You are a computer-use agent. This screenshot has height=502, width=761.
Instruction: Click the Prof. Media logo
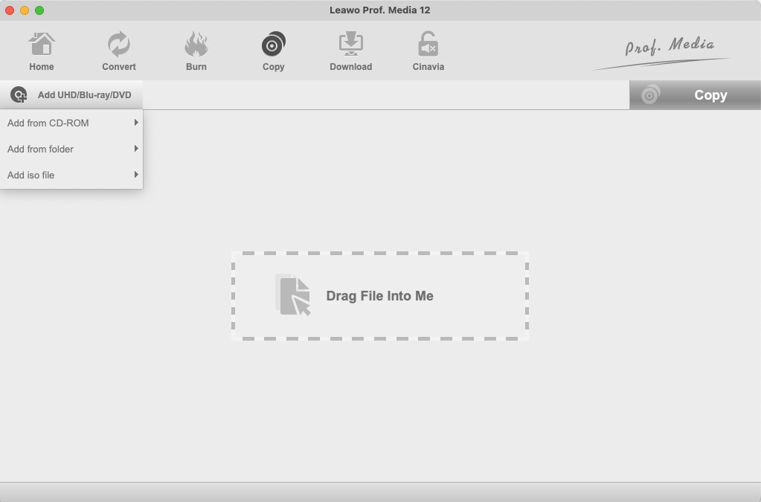(x=661, y=51)
